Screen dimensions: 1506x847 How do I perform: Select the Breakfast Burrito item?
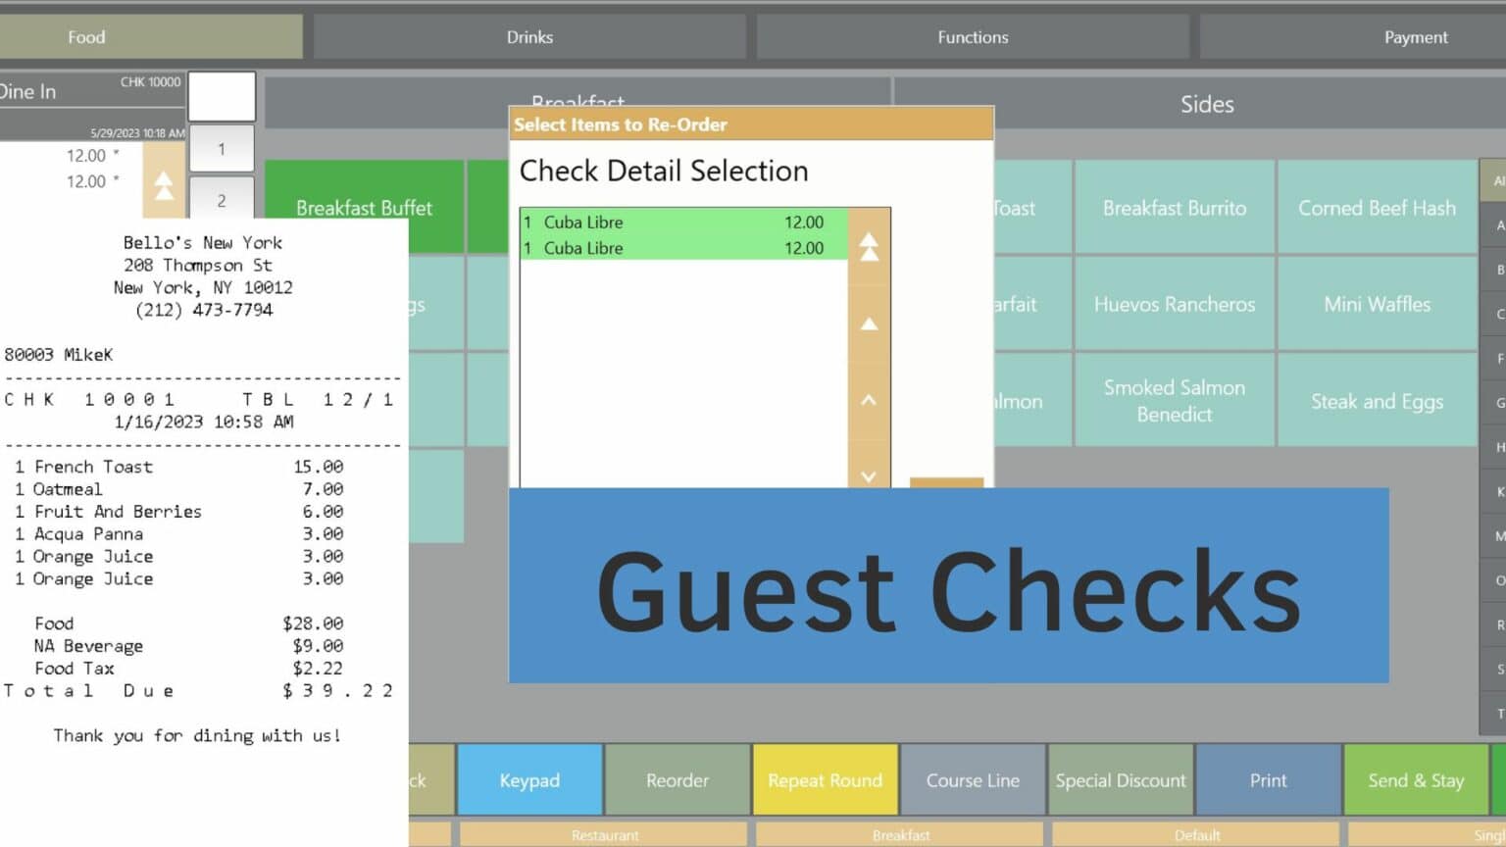tap(1174, 207)
